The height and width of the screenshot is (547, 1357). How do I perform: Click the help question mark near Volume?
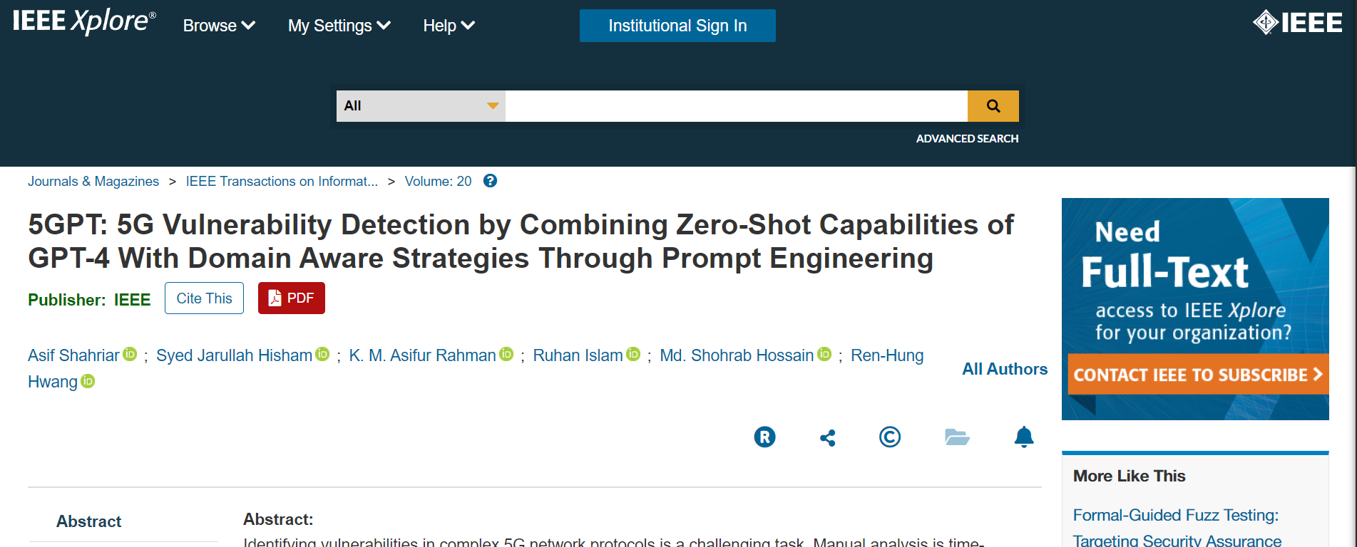[x=490, y=181]
